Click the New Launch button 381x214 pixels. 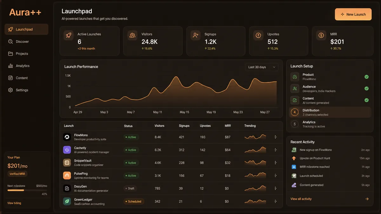pyautogui.click(x=353, y=14)
